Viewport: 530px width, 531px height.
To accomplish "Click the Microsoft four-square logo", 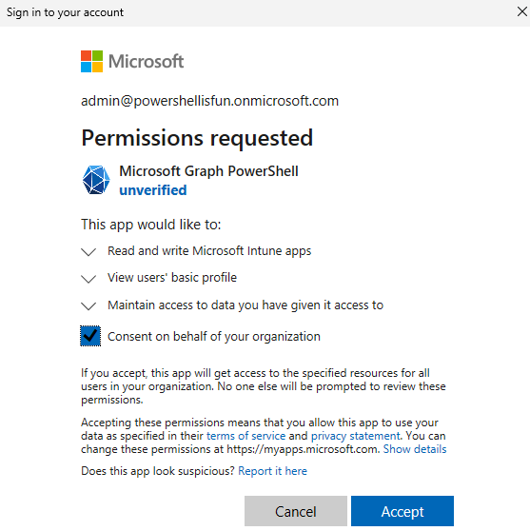I will click(91, 61).
